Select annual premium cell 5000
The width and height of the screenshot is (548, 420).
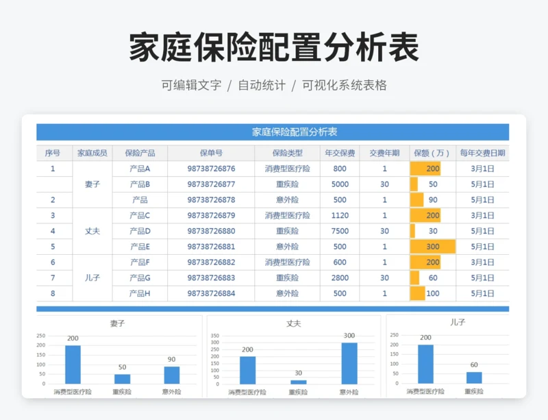click(x=340, y=184)
